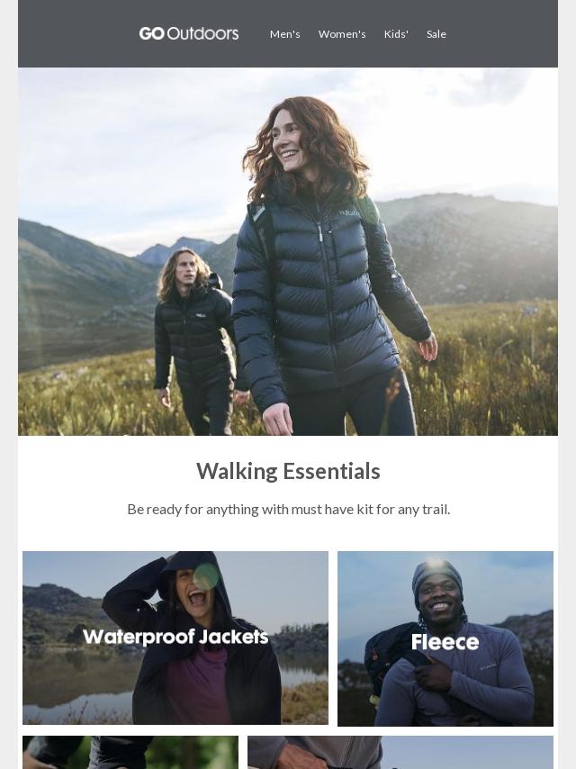576x769 pixels.
Task: Click the 'Be ready for anything' tagline text
Action: click(x=288, y=510)
